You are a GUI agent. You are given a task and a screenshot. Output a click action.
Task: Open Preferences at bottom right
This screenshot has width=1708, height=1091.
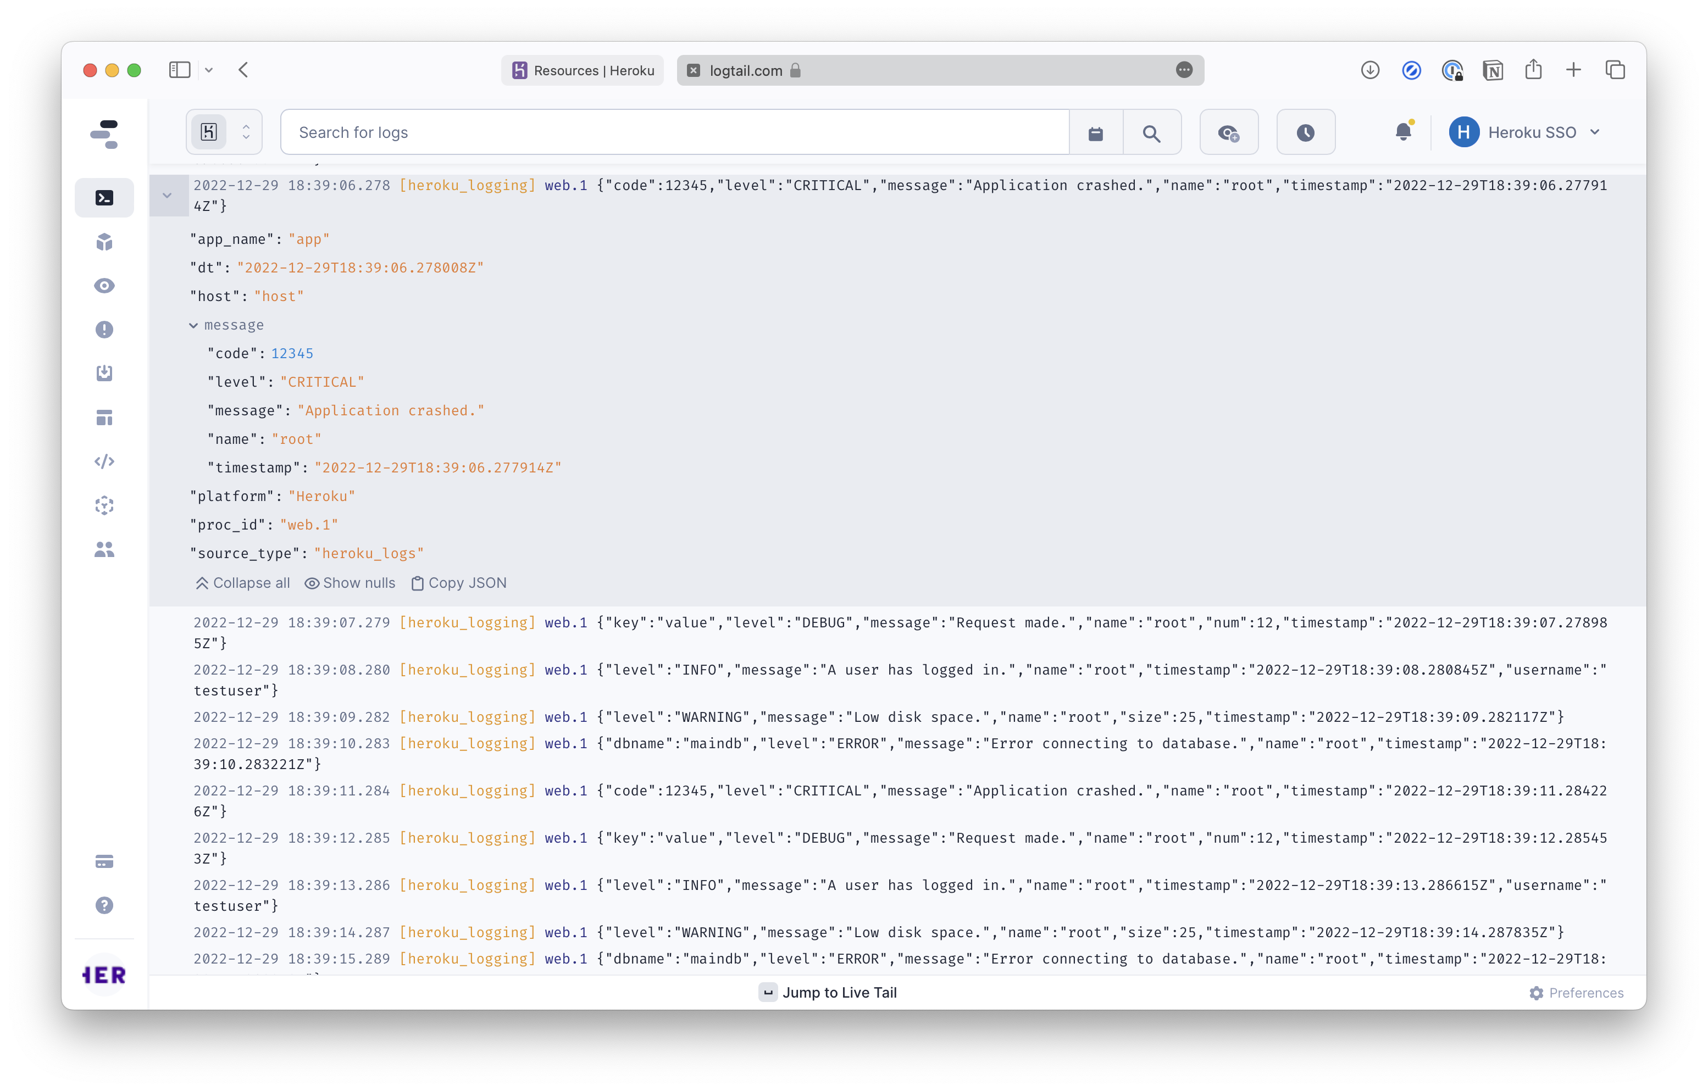(x=1576, y=993)
